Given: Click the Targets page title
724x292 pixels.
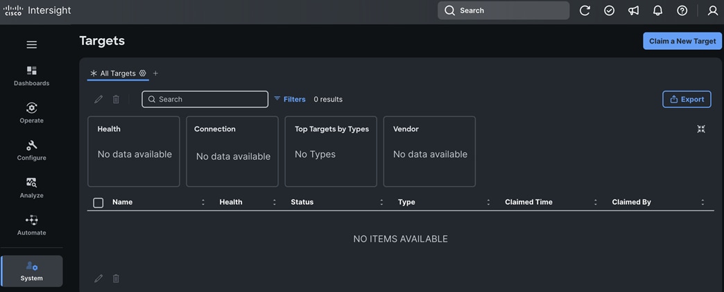Looking at the screenshot, I should point(102,41).
